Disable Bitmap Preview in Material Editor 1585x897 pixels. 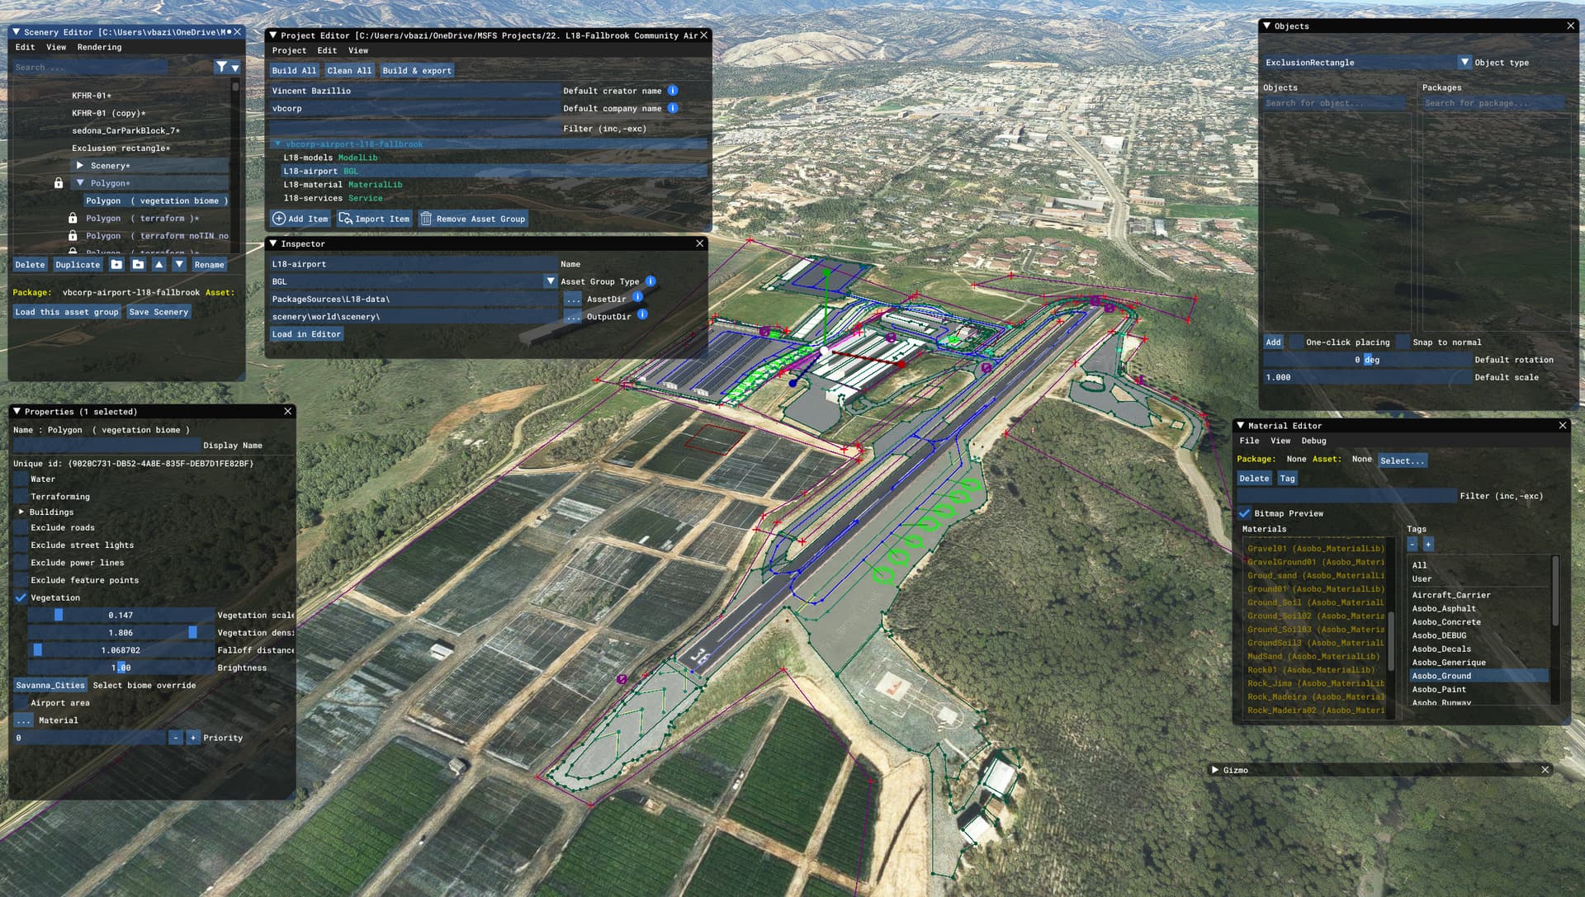click(1244, 513)
